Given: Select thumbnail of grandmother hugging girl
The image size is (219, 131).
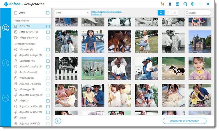Looking at the screenshot, I should point(66,95).
